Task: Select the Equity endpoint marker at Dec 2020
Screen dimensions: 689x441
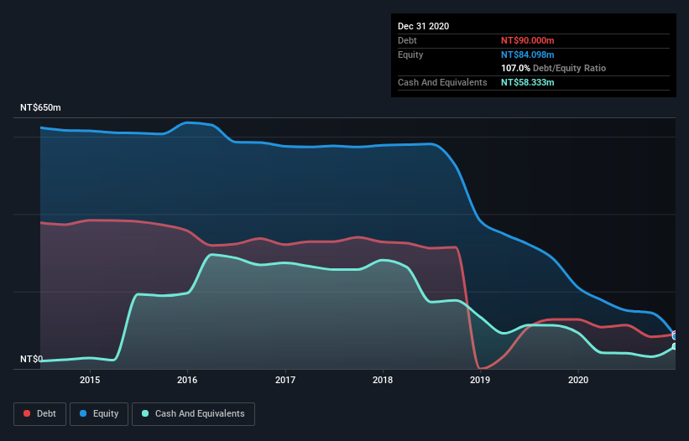Action: click(x=675, y=336)
